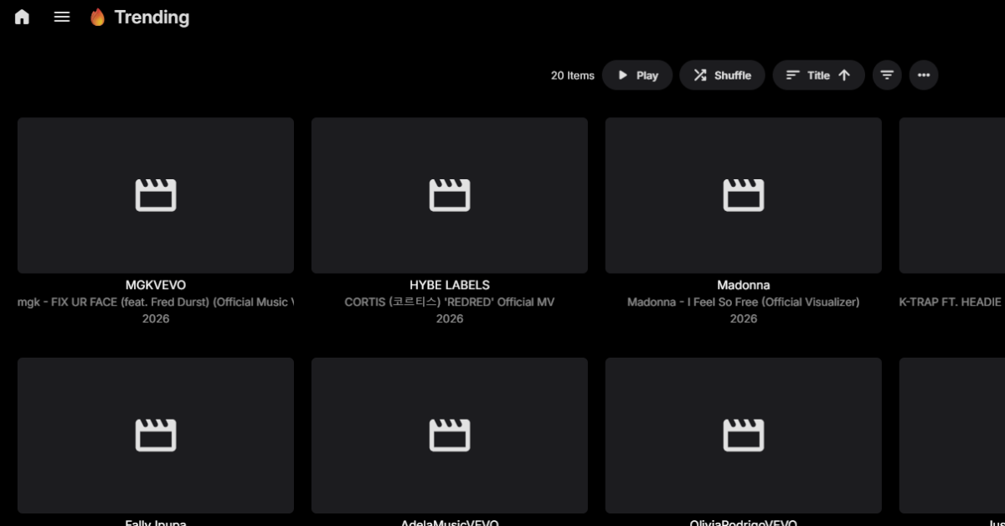Click the Madonna channel name
This screenshot has height=526, width=1005.
[744, 285]
